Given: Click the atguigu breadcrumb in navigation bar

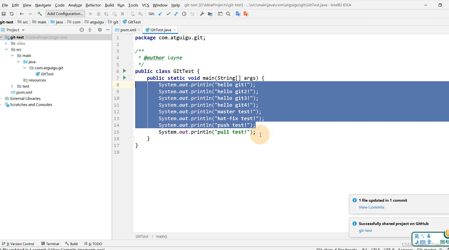Looking at the screenshot, I should coord(94,22).
